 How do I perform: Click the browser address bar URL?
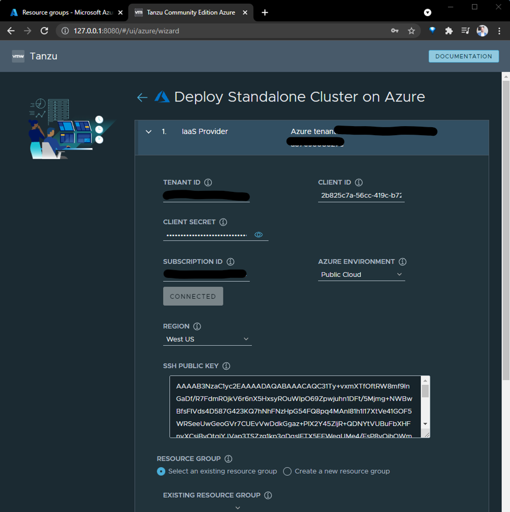pos(126,31)
